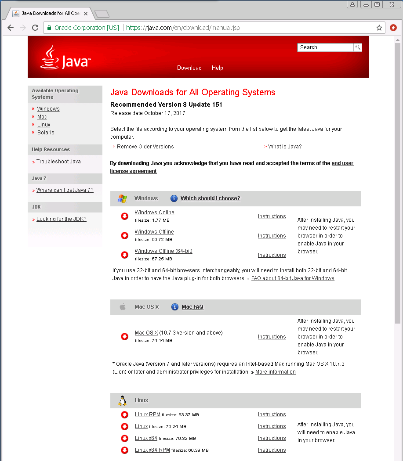Screen dimensions: 403x461
Task: Click the Chrome user profile icon
Action: (x=352, y=4)
